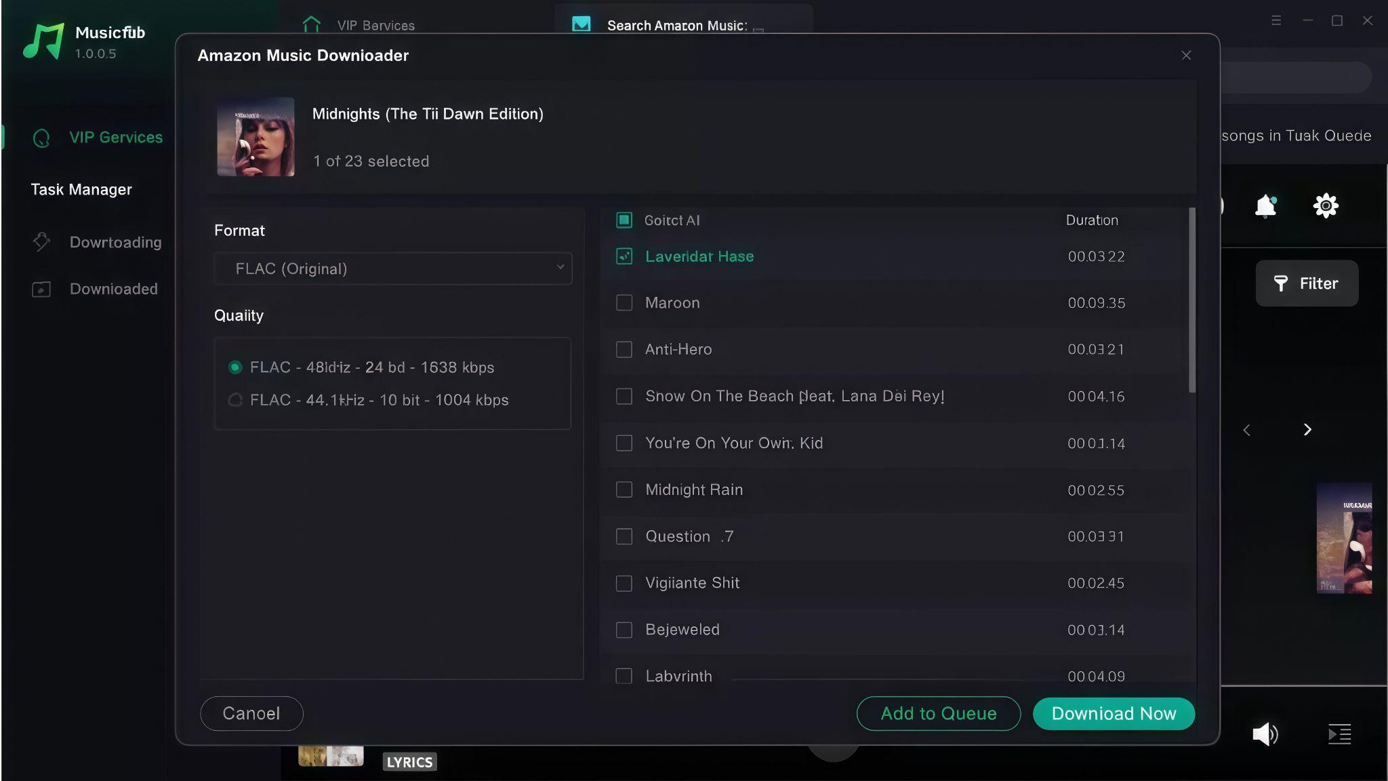Click the Cancel button

coord(251,713)
